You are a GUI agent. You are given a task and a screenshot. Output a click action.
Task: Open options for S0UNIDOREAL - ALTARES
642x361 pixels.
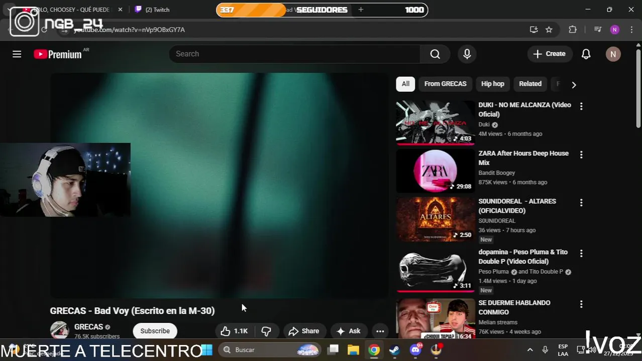[x=581, y=203]
